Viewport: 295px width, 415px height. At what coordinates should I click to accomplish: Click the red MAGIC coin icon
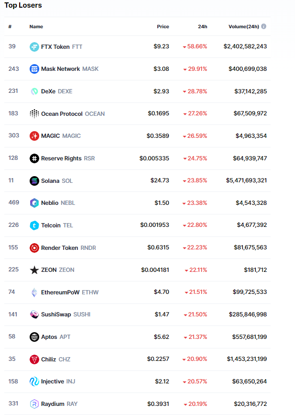pos(34,136)
